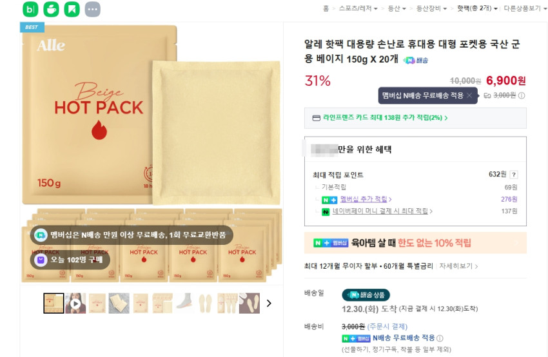Click the green bookmark save icon
The height and width of the screenshot is (357, 548).
pyautogui.click(x=72, y=9)
